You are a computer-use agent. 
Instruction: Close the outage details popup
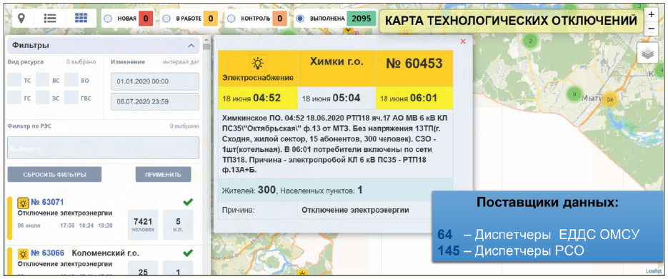click(x=463, y=41)
